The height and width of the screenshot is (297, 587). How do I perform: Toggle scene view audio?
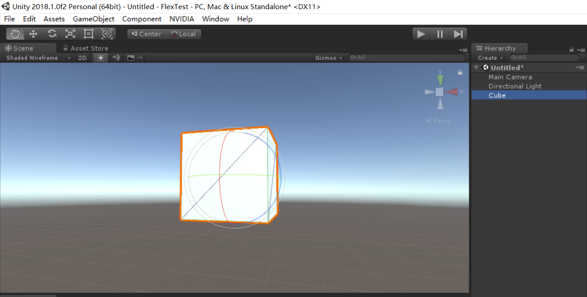(115, 57)
